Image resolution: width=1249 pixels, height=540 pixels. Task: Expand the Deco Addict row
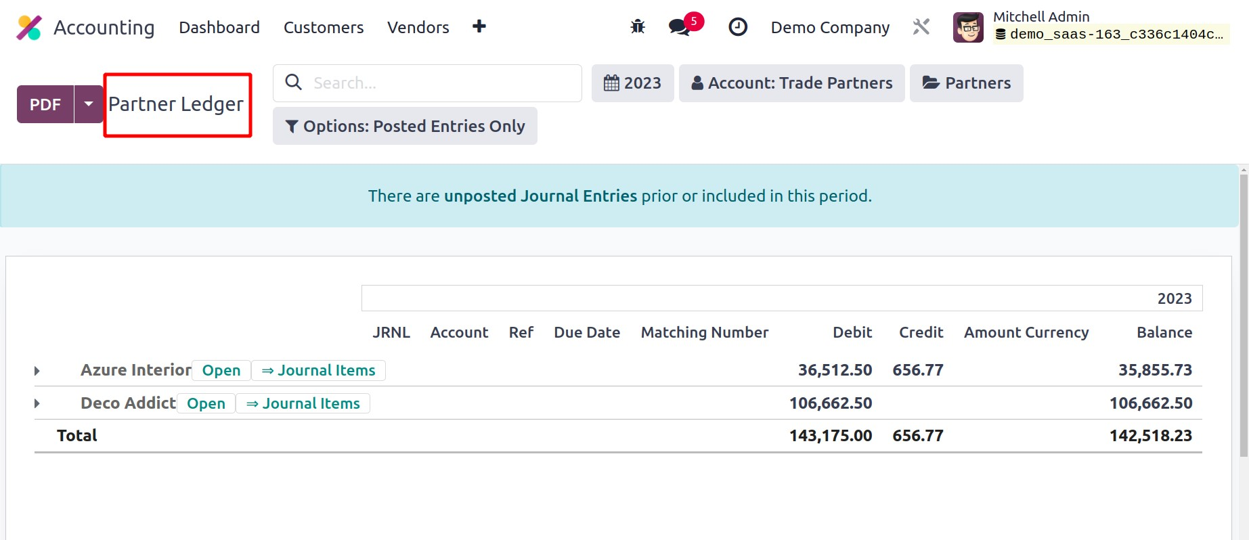click(37, 404)
